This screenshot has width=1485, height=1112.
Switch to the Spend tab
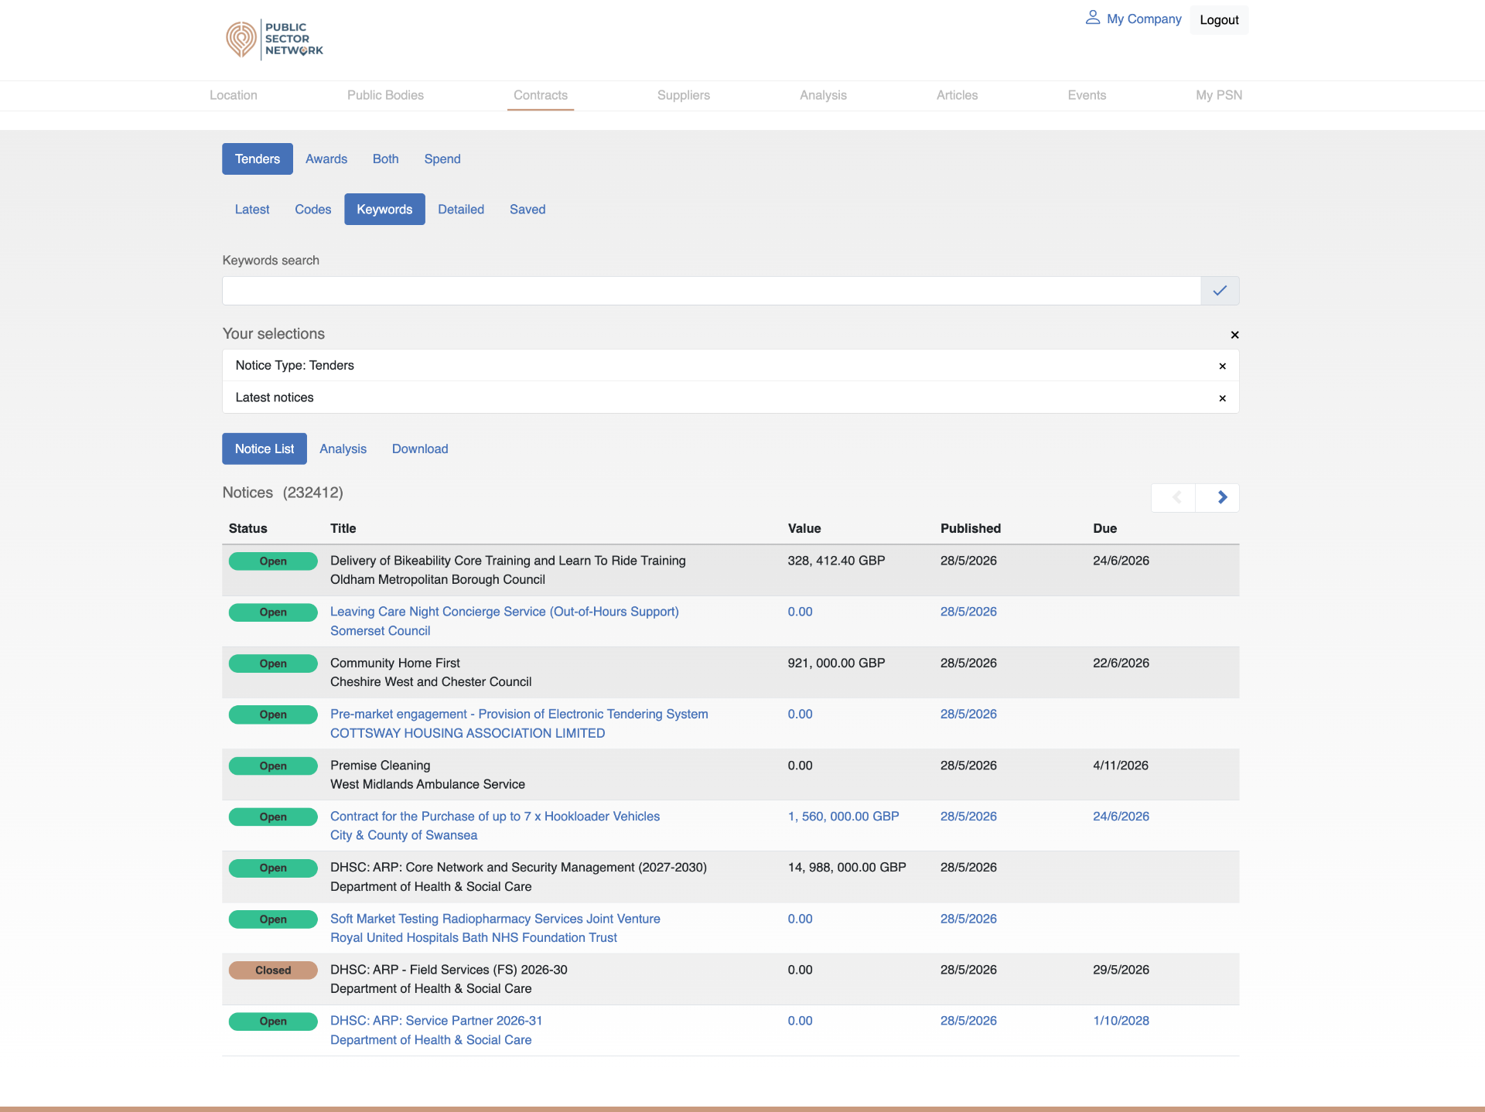pyautogui.click(x=442, y=159)
